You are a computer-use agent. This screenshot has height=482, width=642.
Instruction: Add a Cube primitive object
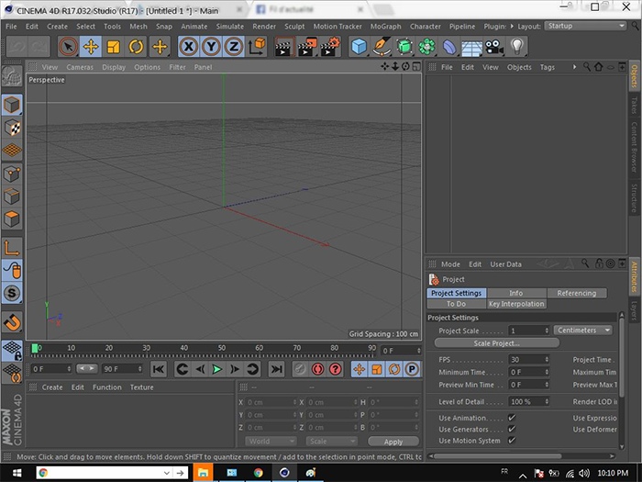point(359,47)
